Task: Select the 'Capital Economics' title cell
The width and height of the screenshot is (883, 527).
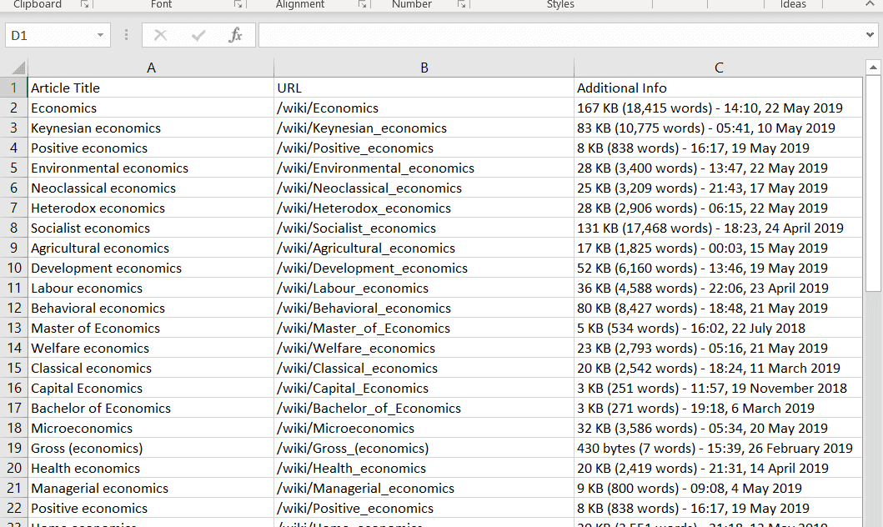Action: [151, 388]
